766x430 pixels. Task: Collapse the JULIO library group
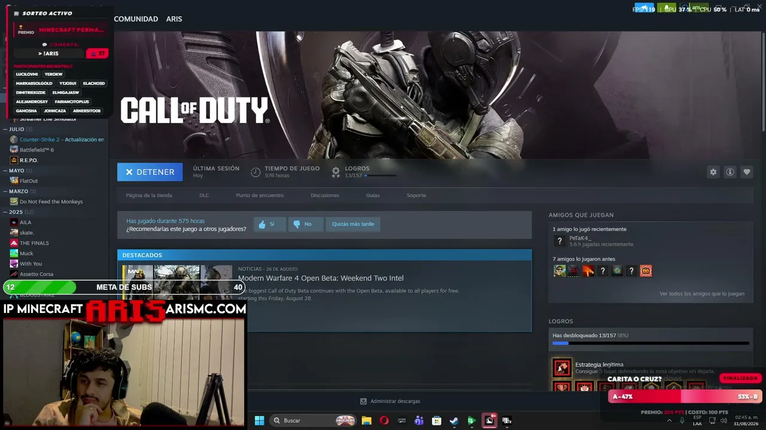pos(5,129)
